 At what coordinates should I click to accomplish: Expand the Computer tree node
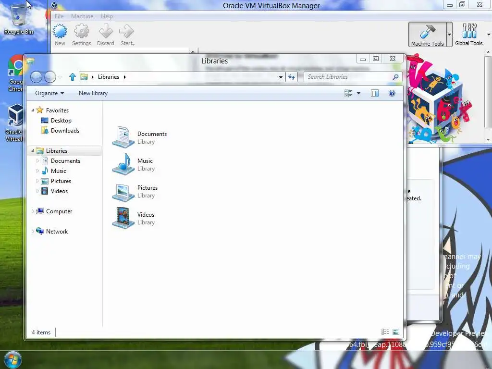coord(33,211)
